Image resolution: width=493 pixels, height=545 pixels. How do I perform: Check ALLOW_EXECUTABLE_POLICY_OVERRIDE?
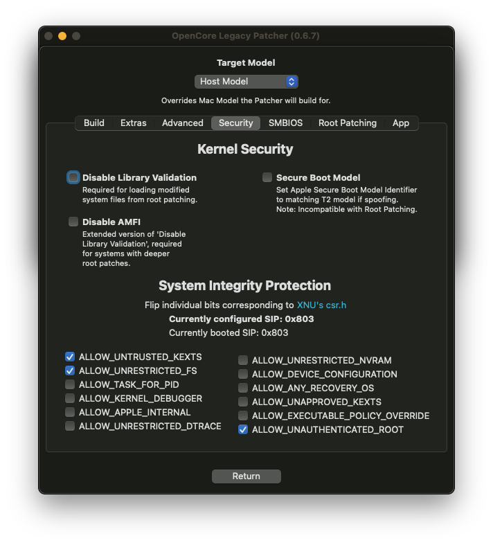pyautogui.click(x=243, y=416)
